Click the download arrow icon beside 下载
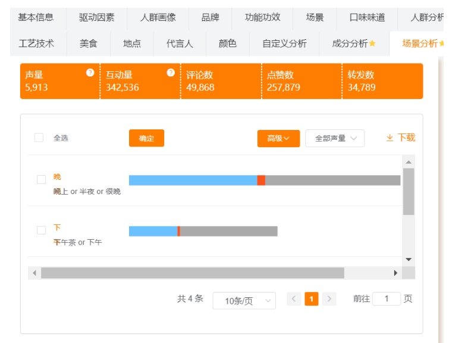This screenshot has width=449, height=343. 390,138
